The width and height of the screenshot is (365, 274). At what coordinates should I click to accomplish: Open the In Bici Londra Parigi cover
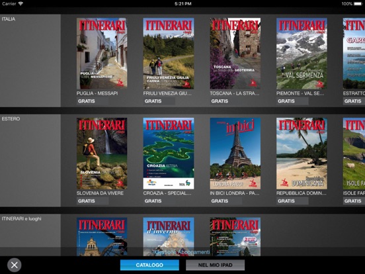pos(235,154)
